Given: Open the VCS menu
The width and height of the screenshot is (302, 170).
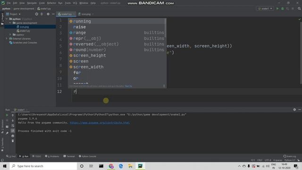Looking at the screenshot, I should pos(75,3).
